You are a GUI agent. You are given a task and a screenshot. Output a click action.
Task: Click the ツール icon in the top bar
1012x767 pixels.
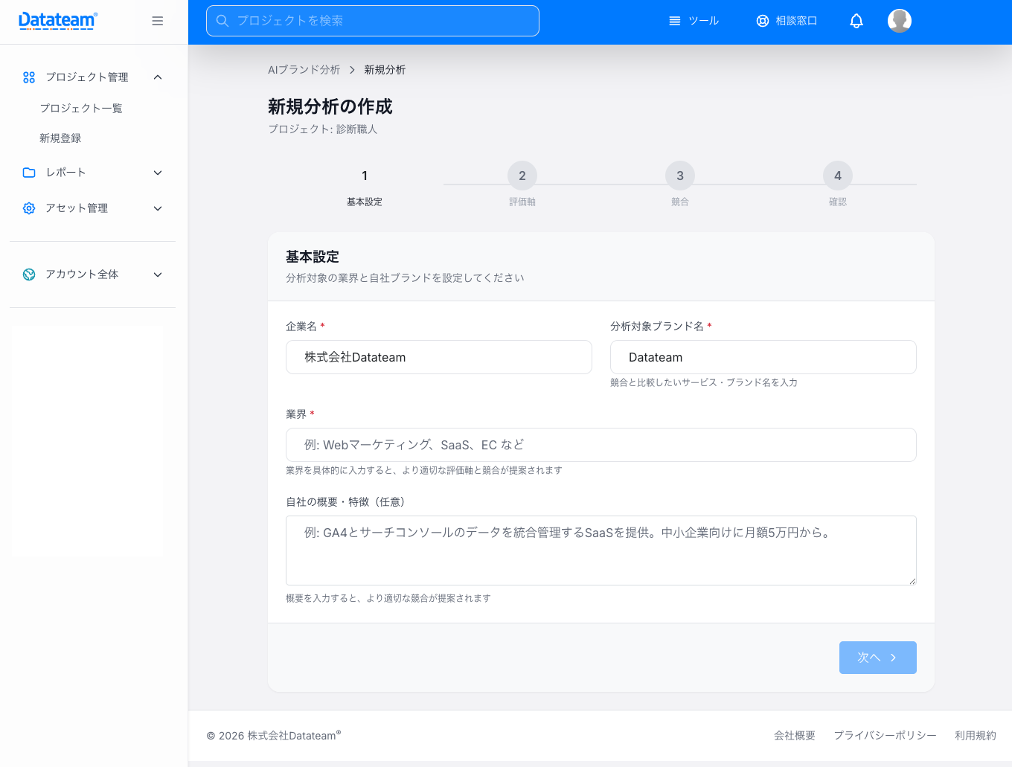point(676,20)
